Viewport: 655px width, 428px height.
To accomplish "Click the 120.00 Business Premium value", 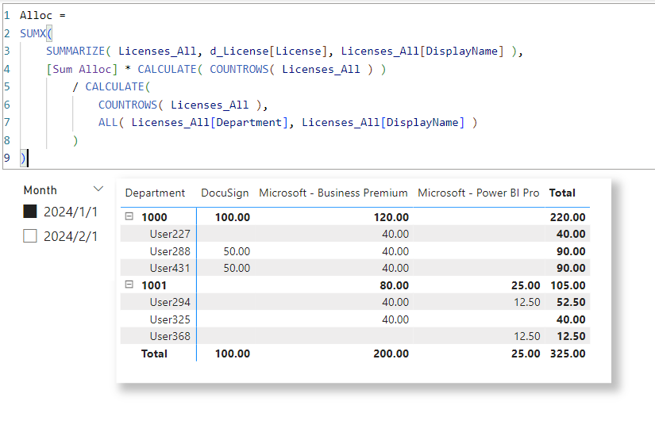I will (391, 217).
